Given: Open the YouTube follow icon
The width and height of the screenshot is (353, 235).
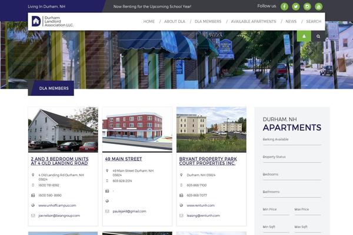Looking at the screenshot, I should 318,6.
